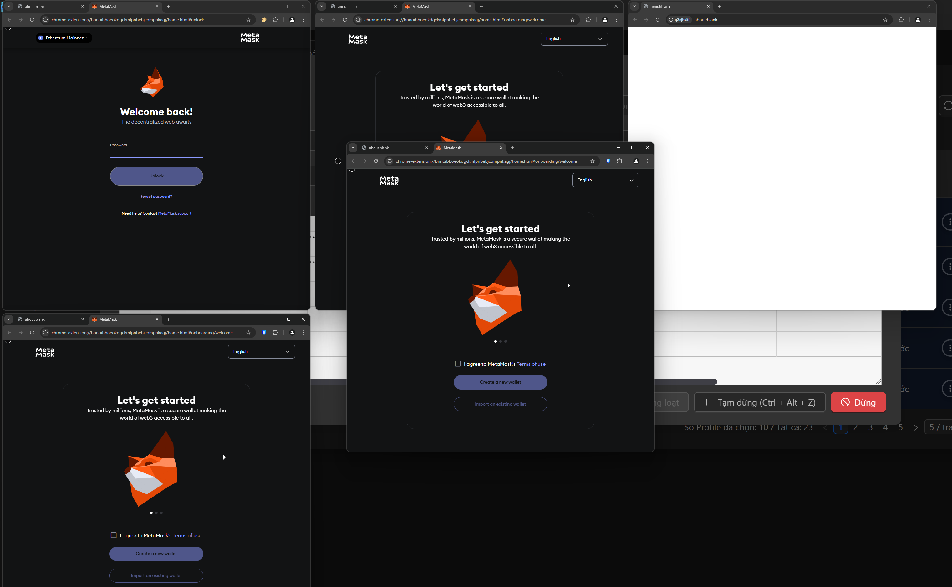This screenshot has height=587, width=952.
Task: Reload the white about:blank window
Action: click(x=657, y=20)
